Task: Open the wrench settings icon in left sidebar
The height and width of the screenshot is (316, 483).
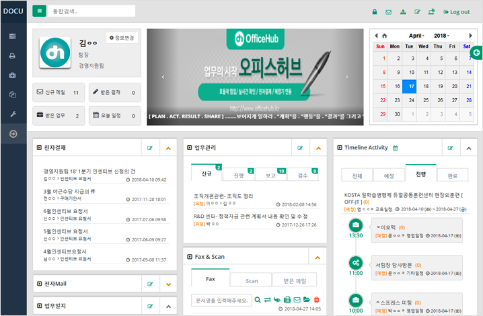Action: 13,114
